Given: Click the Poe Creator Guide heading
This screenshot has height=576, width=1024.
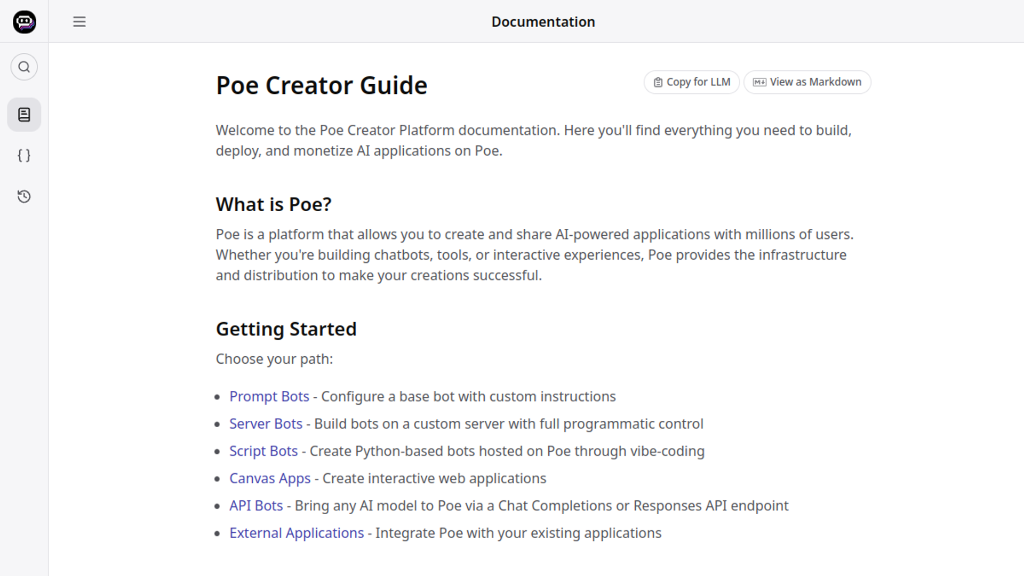Looking at the screenshot, I should click(x=322, y=85).
